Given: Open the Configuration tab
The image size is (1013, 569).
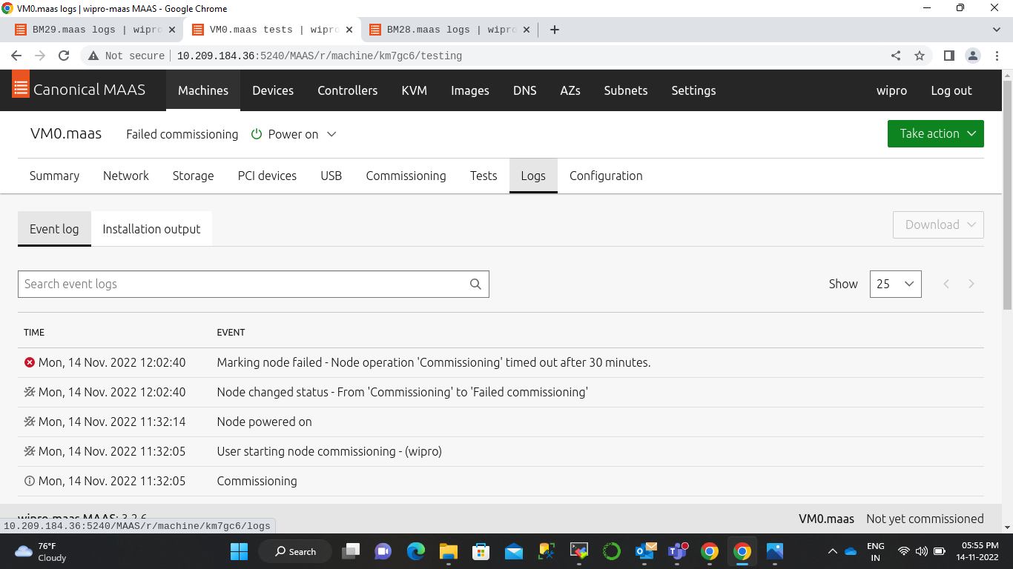Looking at the screenshot, I should 606,176.
